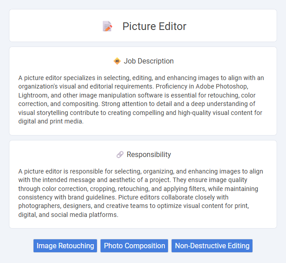
Task: Click the chain link icon beside Responsibility
Action: pos(120,155)
